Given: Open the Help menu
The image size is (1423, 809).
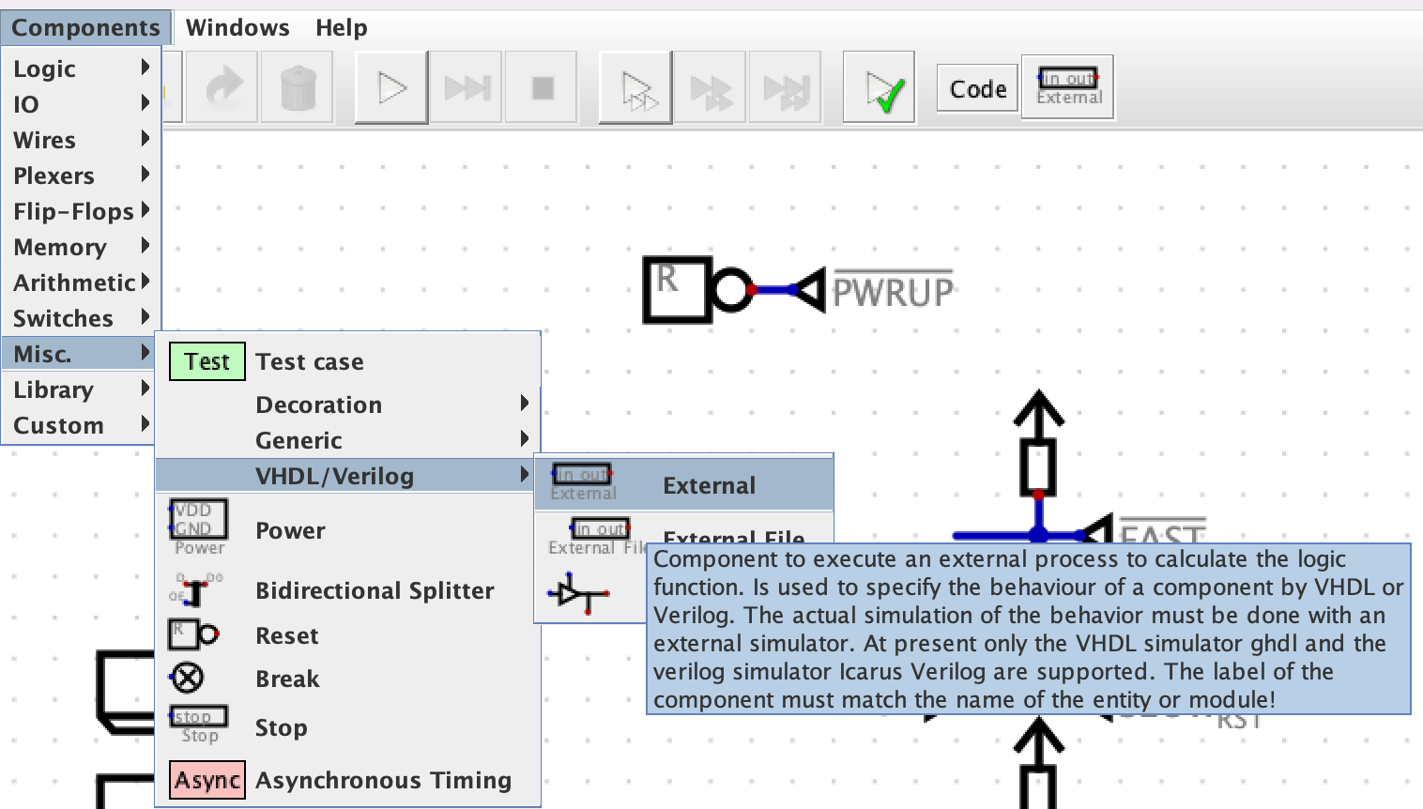Looking at the screenshot, I should coord(341,28).
